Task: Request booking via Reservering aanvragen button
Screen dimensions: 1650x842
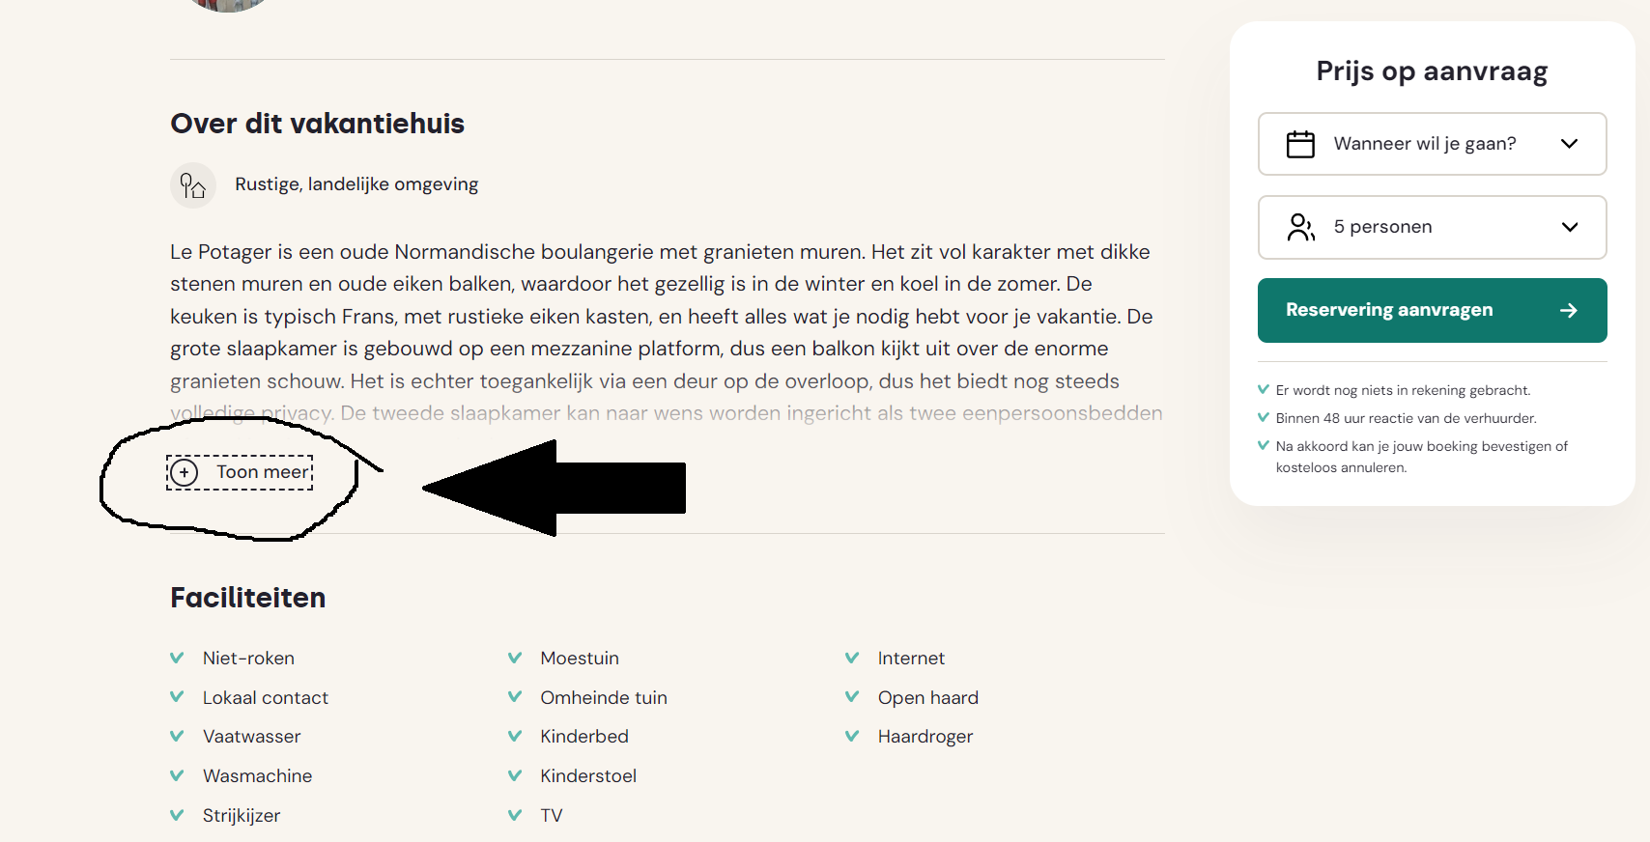Action: pyautogui.click(x=1432, y=310)
